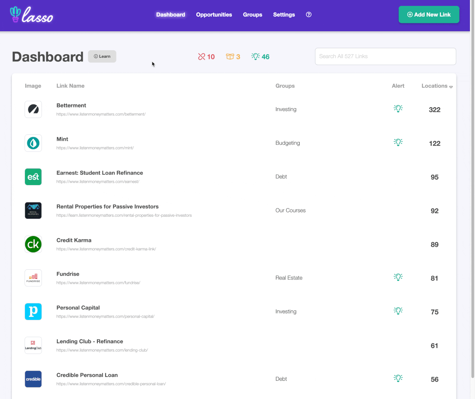Open the Opportunities tab

214,15
